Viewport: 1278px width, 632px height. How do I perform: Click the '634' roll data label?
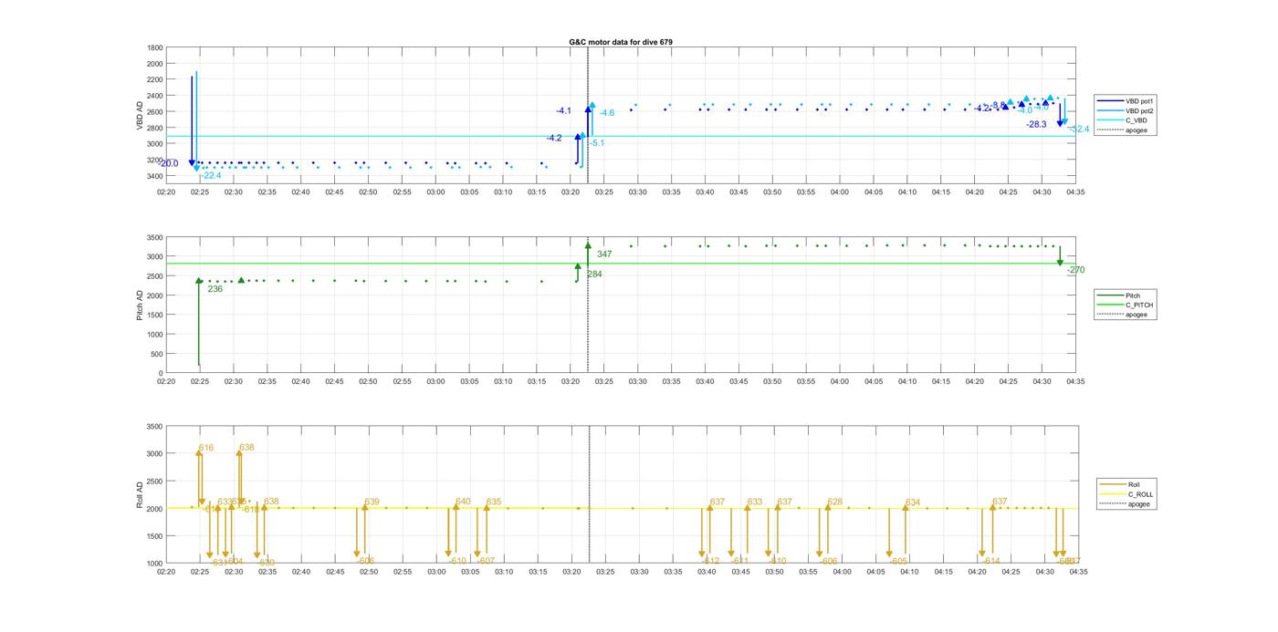click(913, 502)
